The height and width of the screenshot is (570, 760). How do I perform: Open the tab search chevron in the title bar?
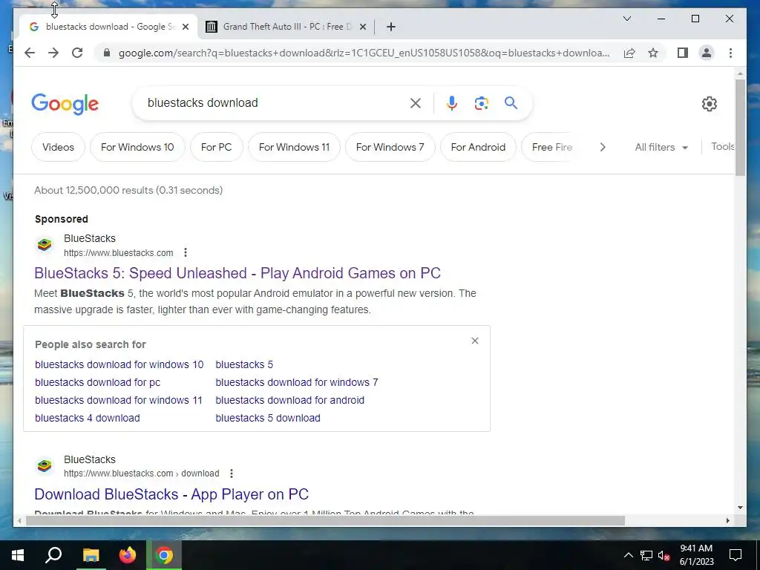click(x=626, y=19)
